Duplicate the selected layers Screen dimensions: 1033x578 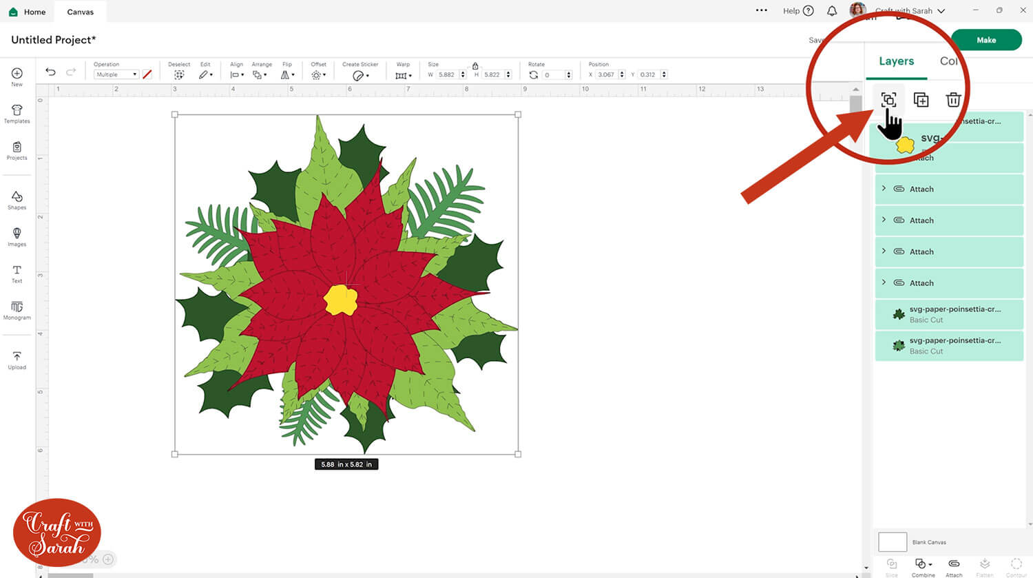[x=921, y=100]
